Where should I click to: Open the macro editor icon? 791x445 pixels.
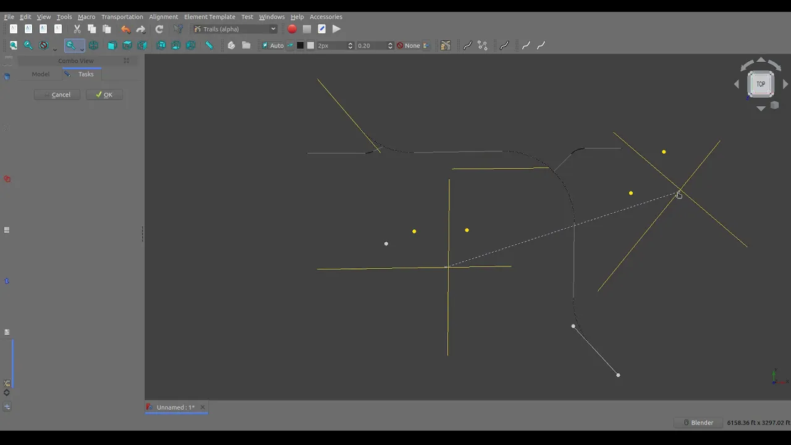coord(322,29)
